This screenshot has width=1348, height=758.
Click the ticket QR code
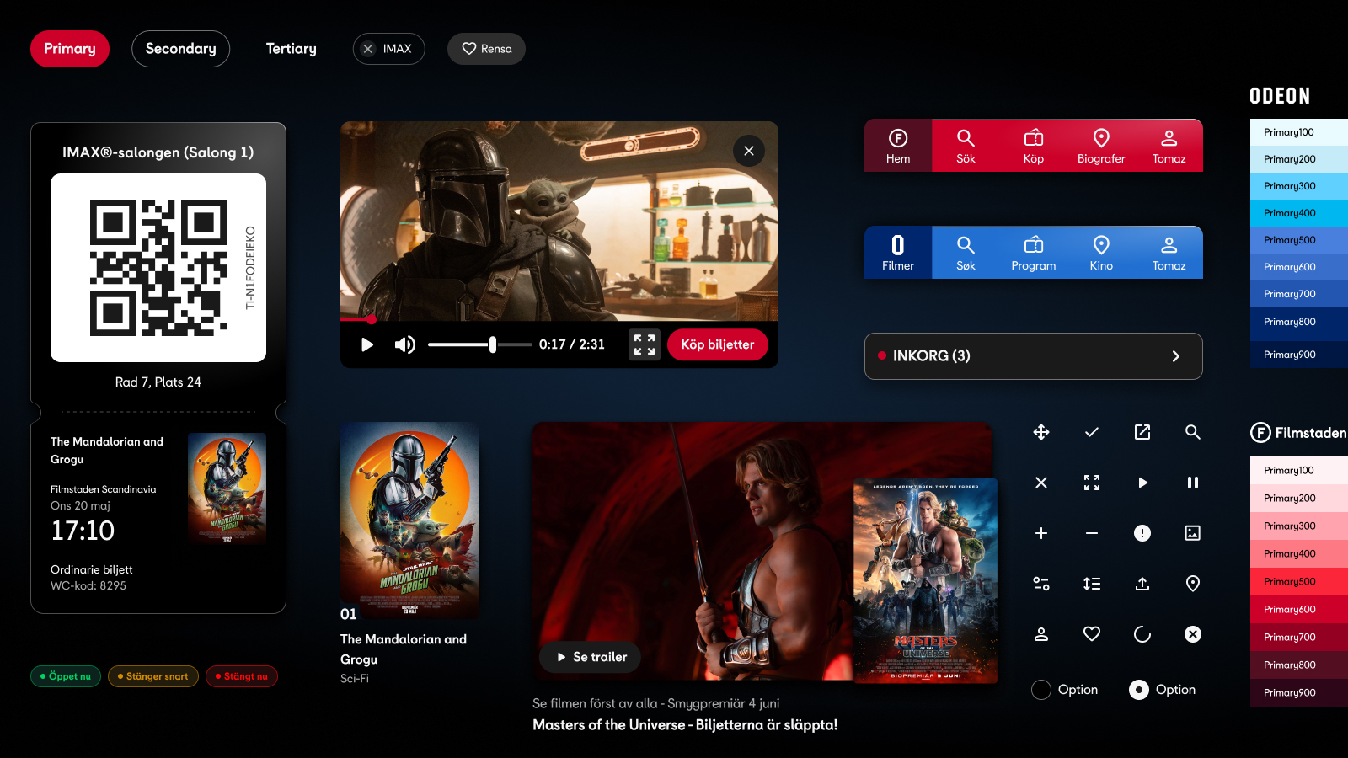coord(158,268)
